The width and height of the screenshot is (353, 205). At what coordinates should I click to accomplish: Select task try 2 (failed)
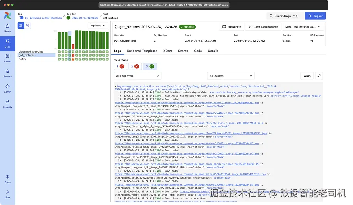135,66
